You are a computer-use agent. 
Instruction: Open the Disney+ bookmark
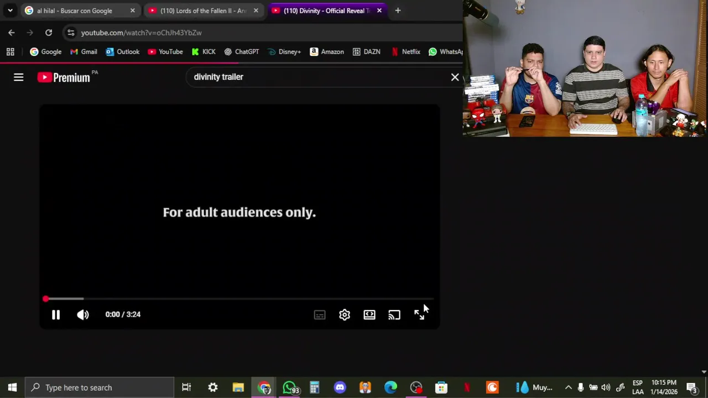[x=284, y=52]
